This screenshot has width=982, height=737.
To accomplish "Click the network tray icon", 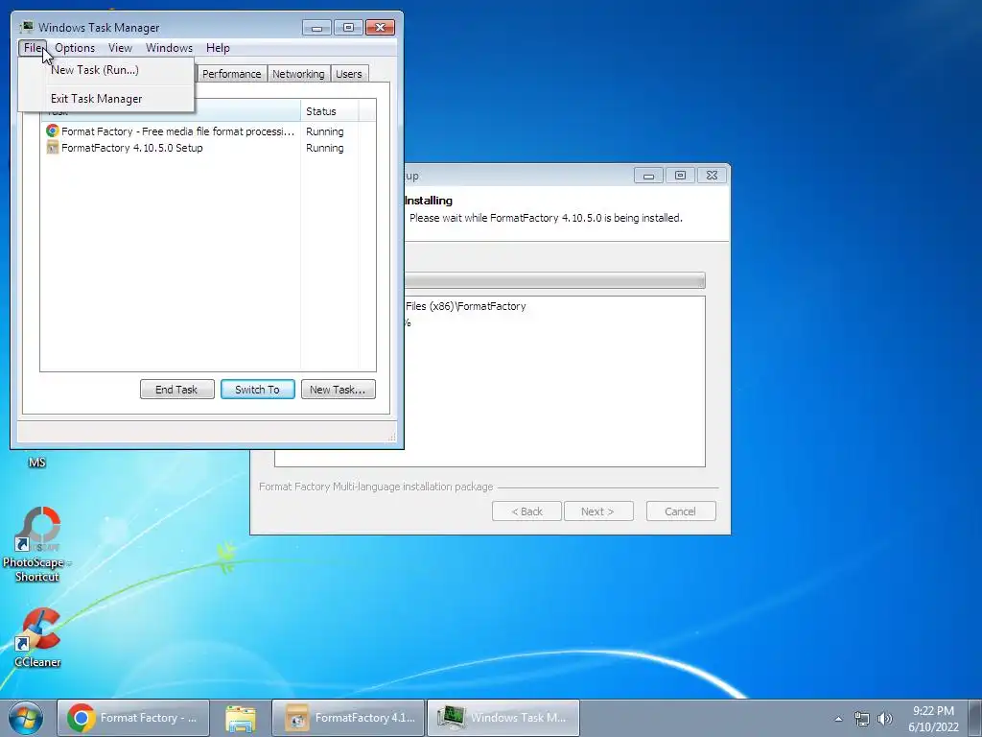I will [862, 719].
